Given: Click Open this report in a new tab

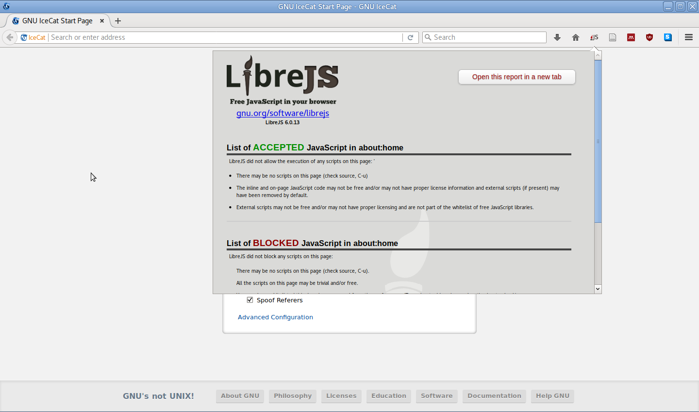Looking at the screenshot, I should (x=516, y=77).
